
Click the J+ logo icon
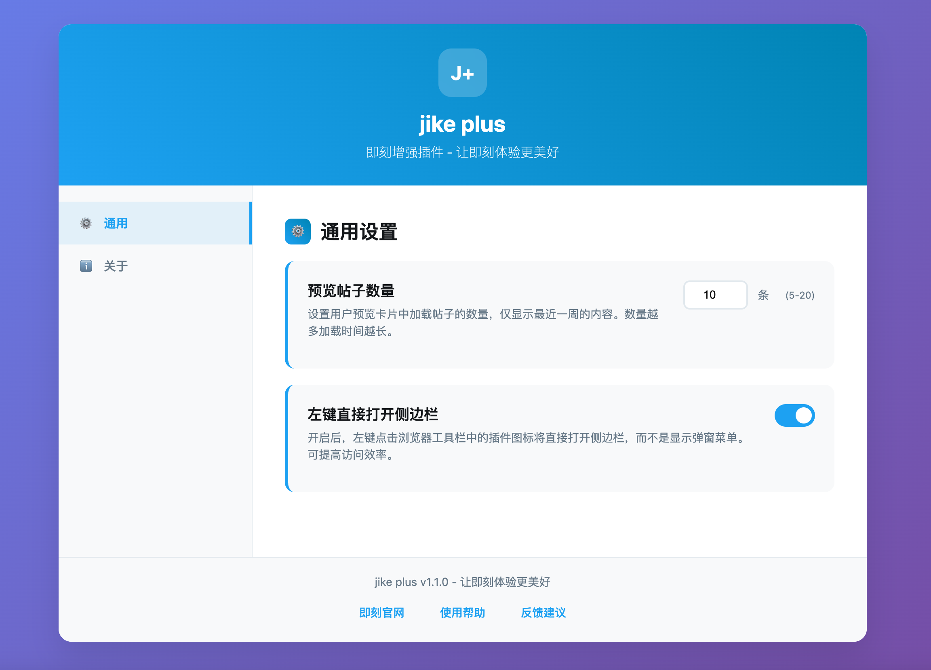point(462,73)
